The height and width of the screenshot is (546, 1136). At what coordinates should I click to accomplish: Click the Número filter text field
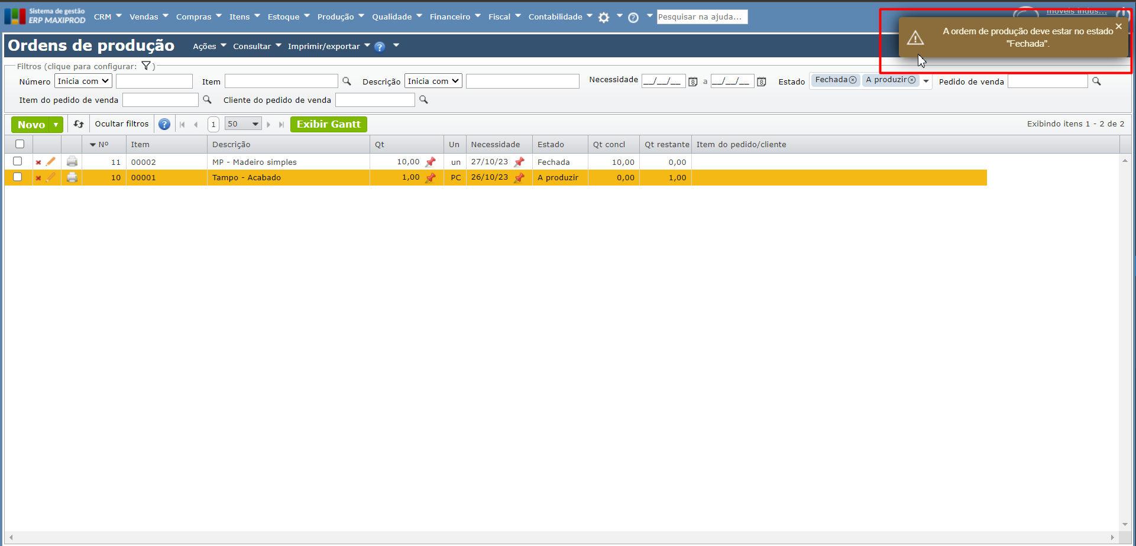tap(154, 81)
